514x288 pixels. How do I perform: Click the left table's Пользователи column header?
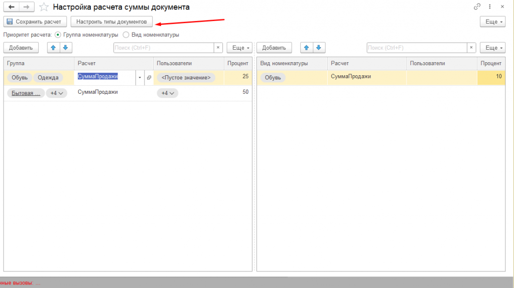pyautogui.click(x=189, y=63)
